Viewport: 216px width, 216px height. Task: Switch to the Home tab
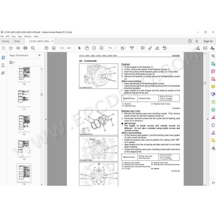coord(6,41)
